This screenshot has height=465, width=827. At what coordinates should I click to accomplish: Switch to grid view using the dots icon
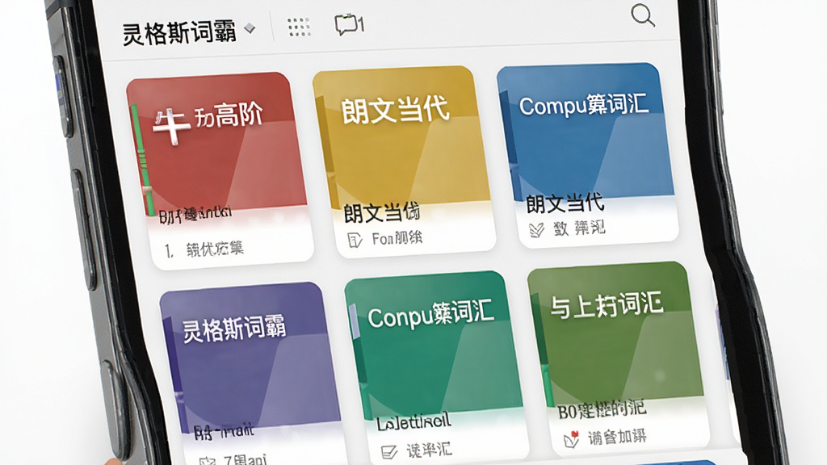[299, 27]
